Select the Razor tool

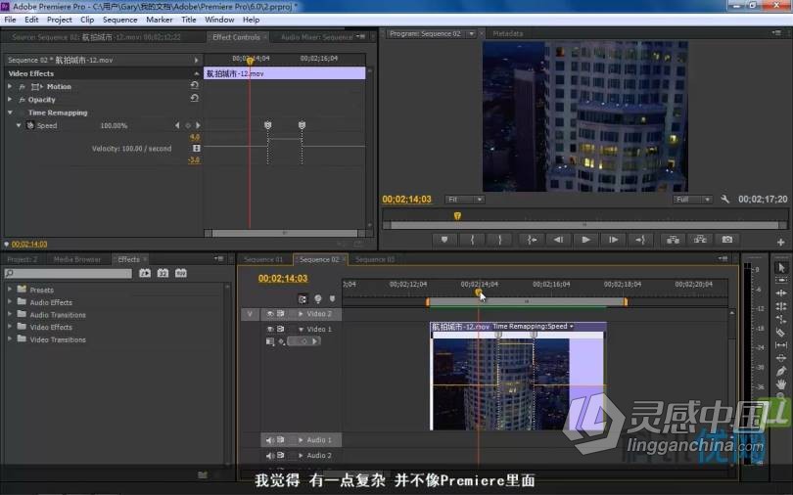click(781, 332)
